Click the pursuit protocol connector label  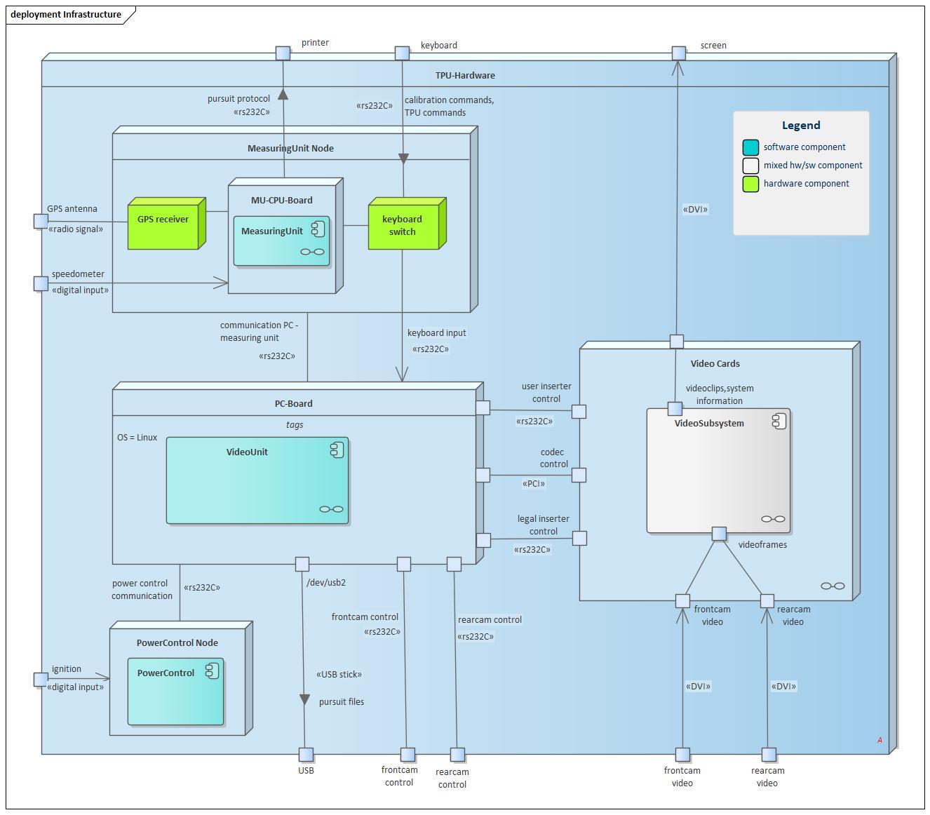(238, 98)
